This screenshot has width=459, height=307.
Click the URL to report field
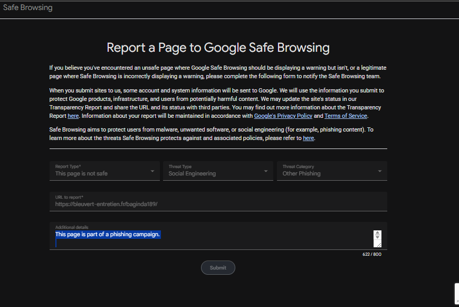pyautogui.click(x=218, y=201)
